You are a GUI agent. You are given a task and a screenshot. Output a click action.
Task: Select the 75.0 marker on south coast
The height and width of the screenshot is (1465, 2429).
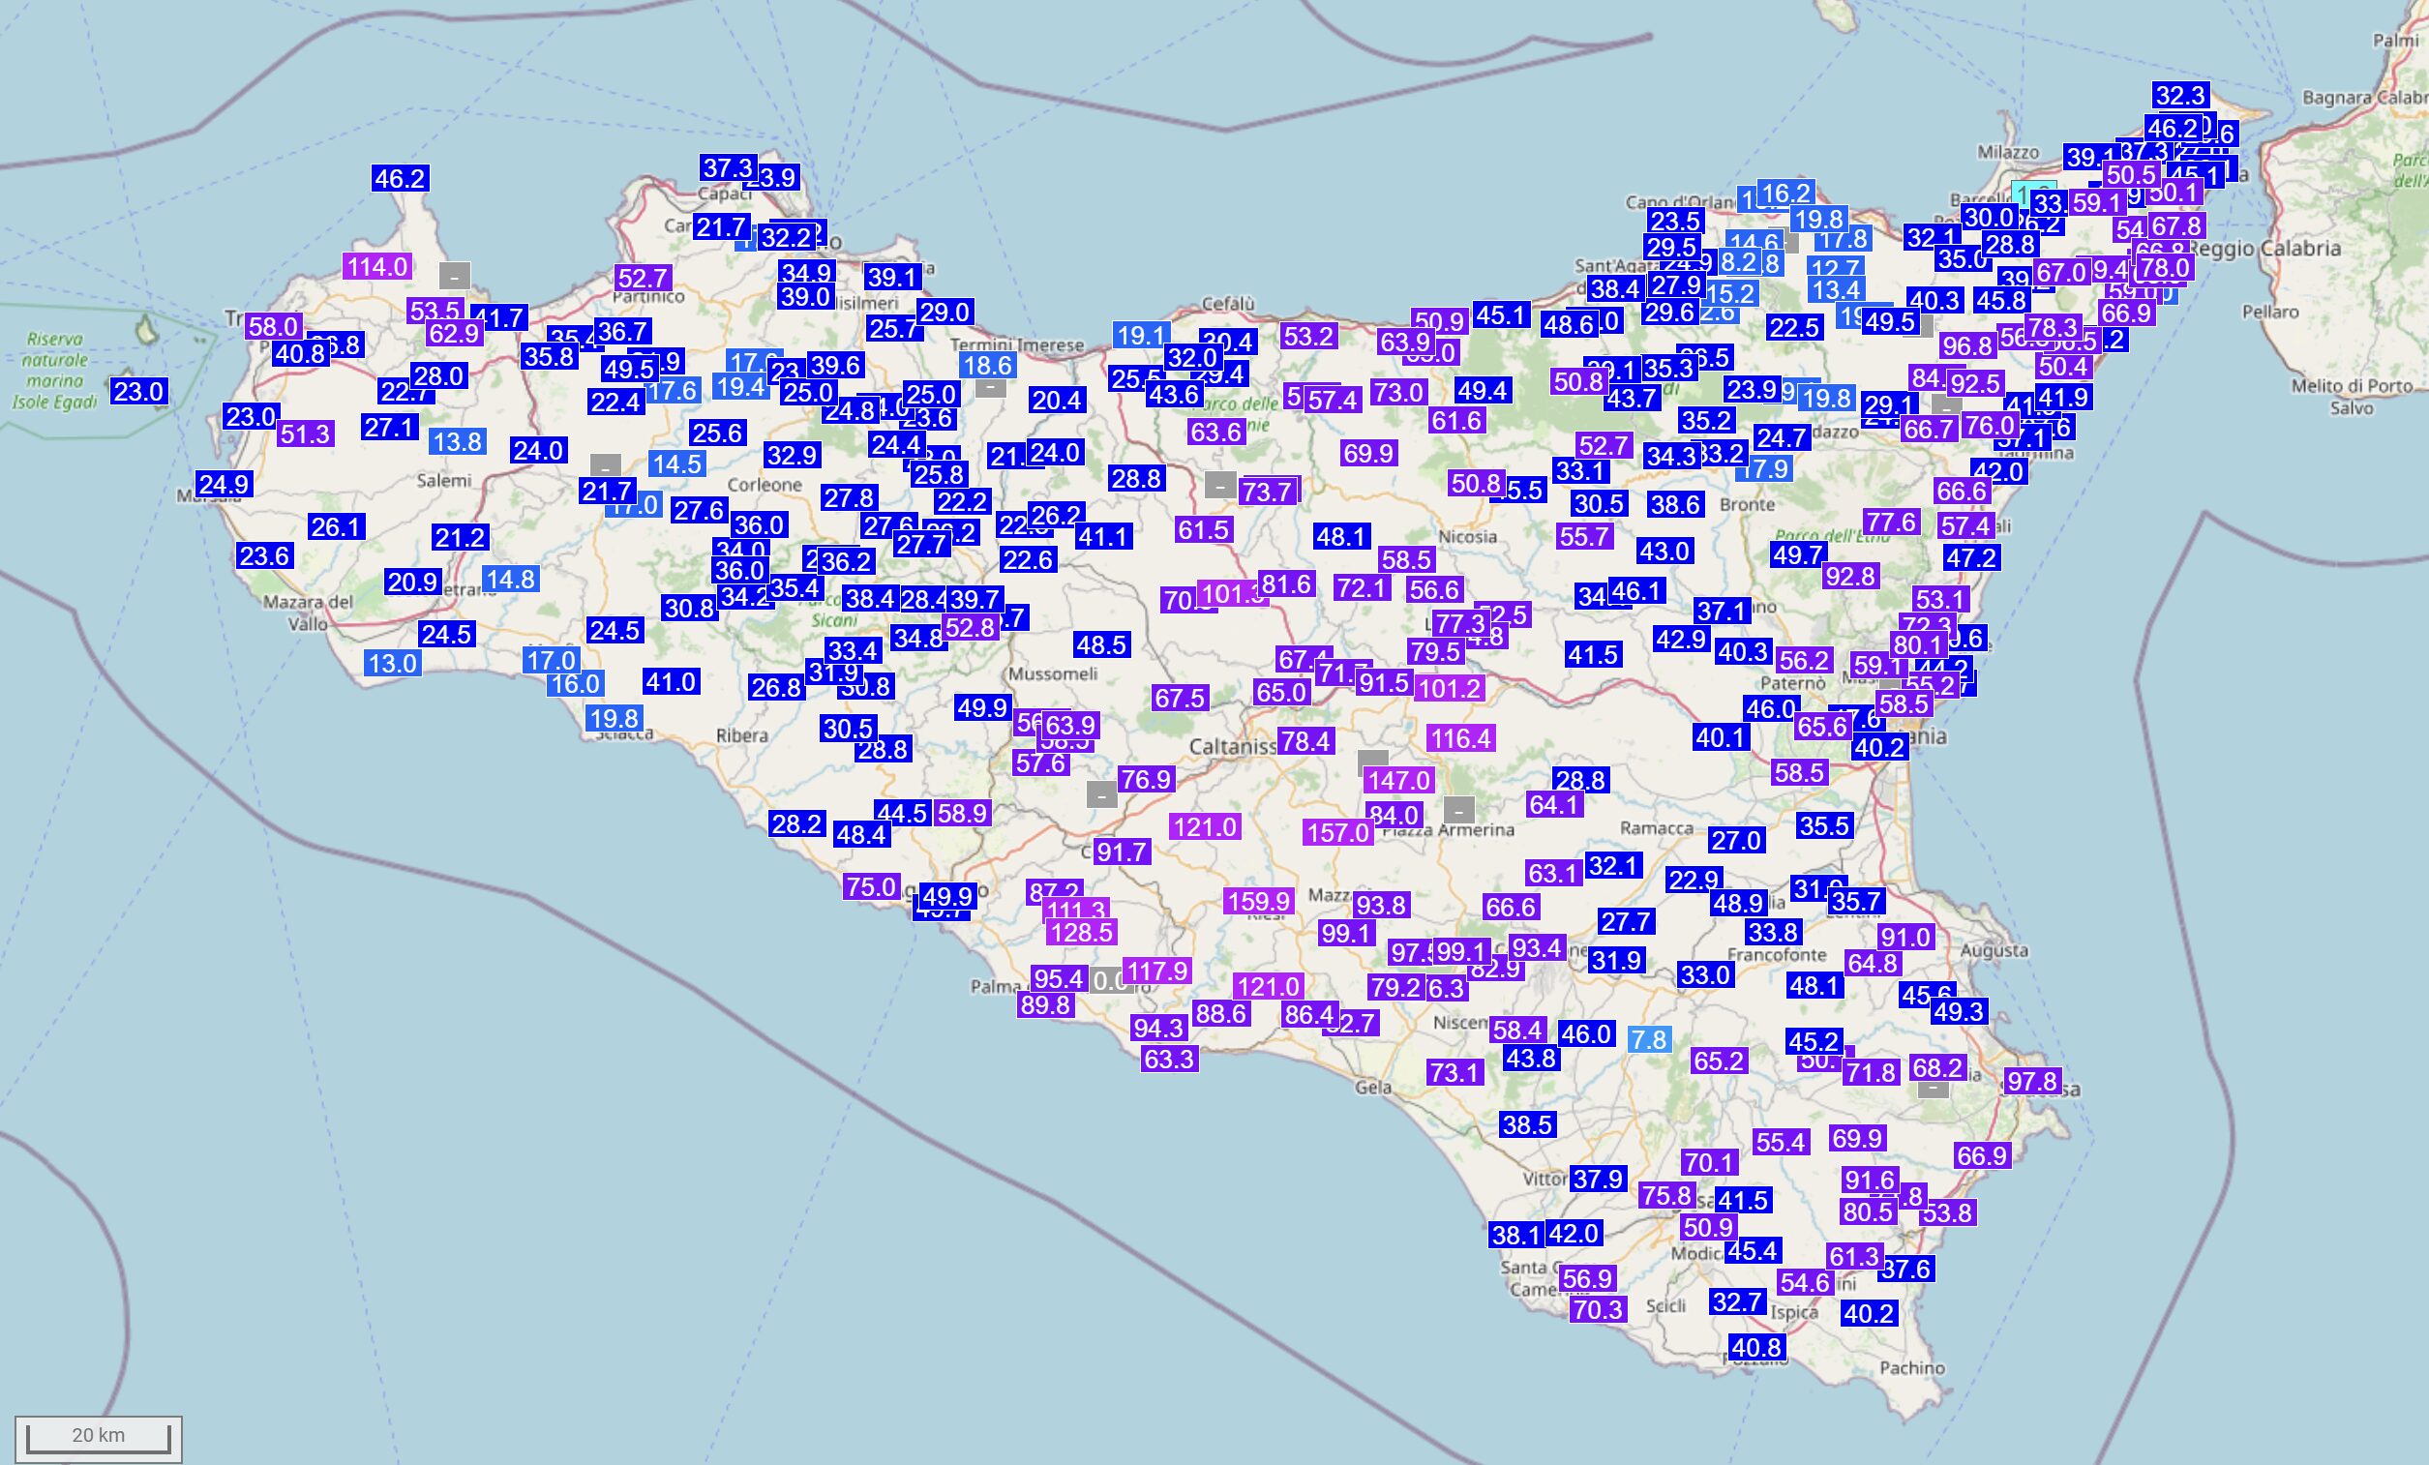pos(870,886)
